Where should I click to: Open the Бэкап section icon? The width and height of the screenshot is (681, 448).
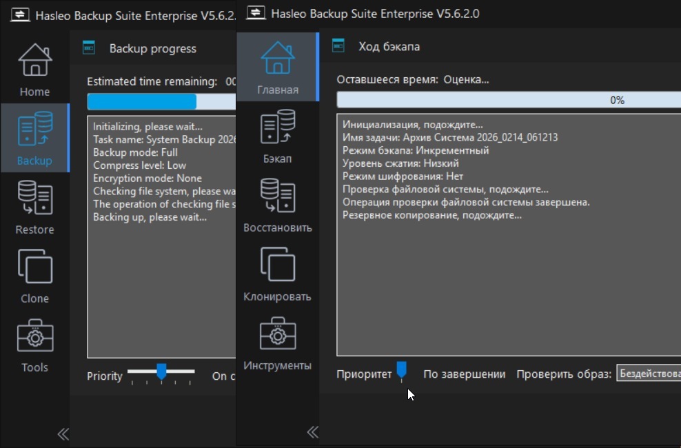coord(277,136)
